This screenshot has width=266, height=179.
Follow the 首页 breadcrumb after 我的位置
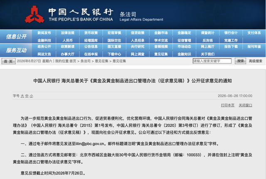(73, 61)
